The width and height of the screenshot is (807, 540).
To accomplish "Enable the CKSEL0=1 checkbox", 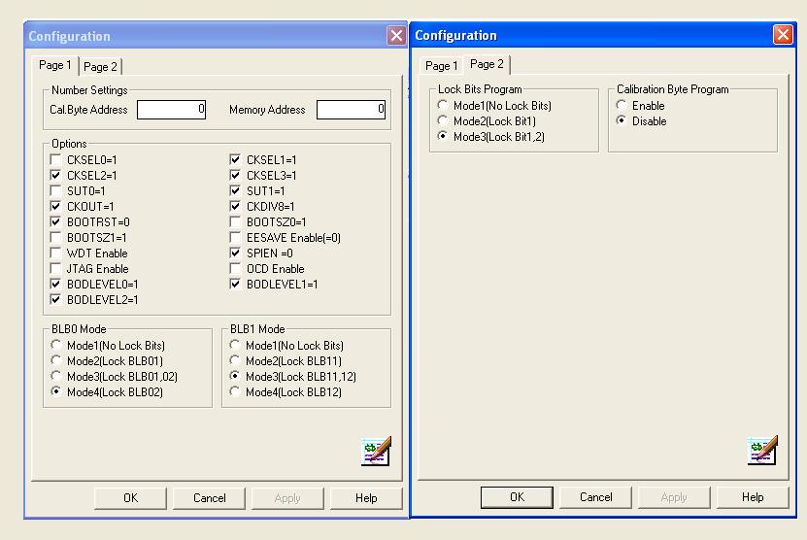I will coord(57,159).
